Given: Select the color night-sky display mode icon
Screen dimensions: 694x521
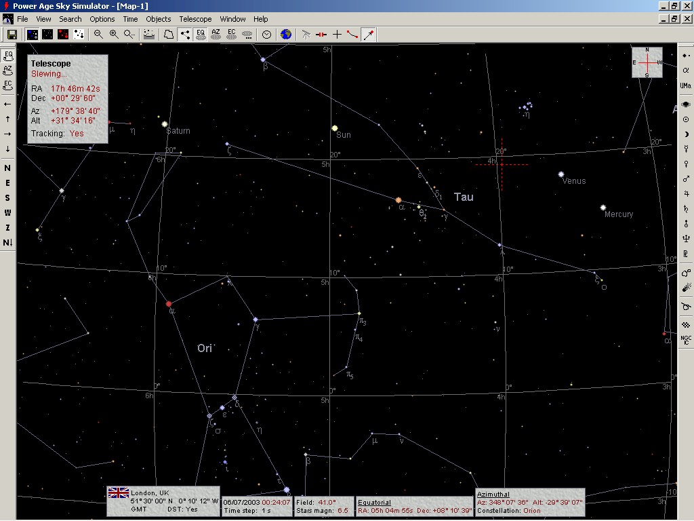Looking at the screenshot, I should click(33, 35).
